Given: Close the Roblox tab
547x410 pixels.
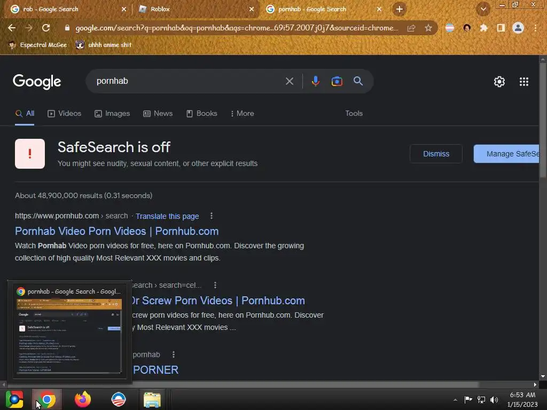Looking at the screenshot, I should 252,9.
